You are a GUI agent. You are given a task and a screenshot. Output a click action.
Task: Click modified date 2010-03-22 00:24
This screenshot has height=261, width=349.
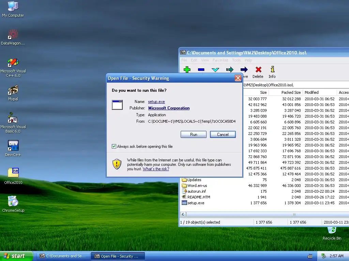320,191
